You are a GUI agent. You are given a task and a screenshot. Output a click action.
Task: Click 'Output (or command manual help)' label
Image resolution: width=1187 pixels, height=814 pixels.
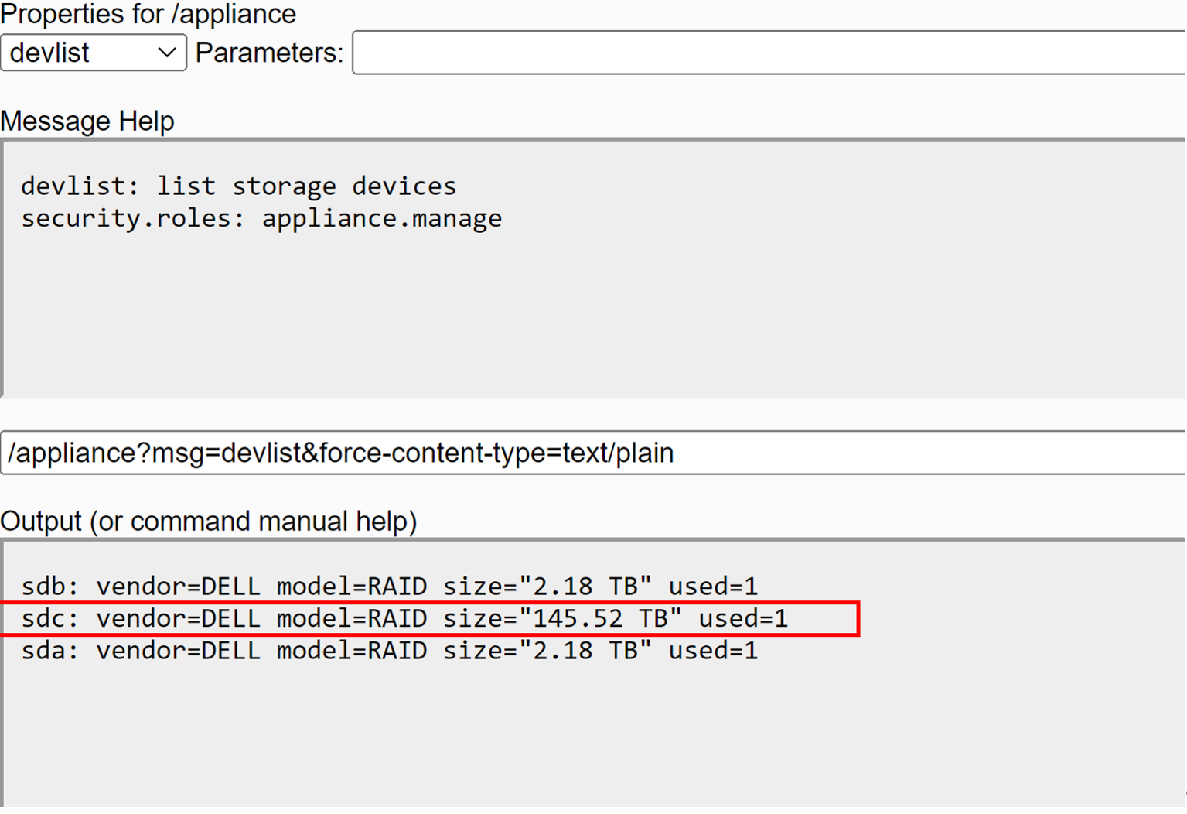pyautogui.click(x=209, y=522)
